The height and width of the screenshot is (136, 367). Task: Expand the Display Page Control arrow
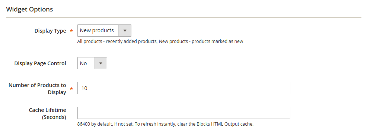[x=100, y=63]
